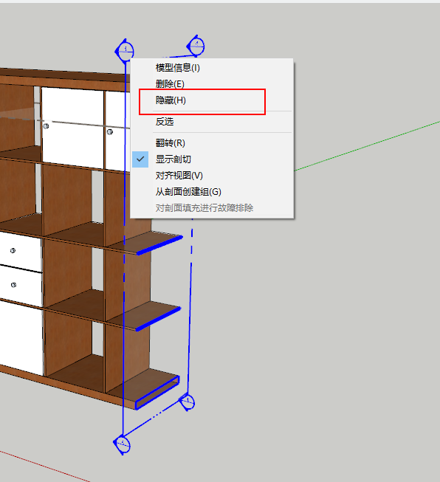Click the section symbol beside the bottom shelf

click(188, 402)
